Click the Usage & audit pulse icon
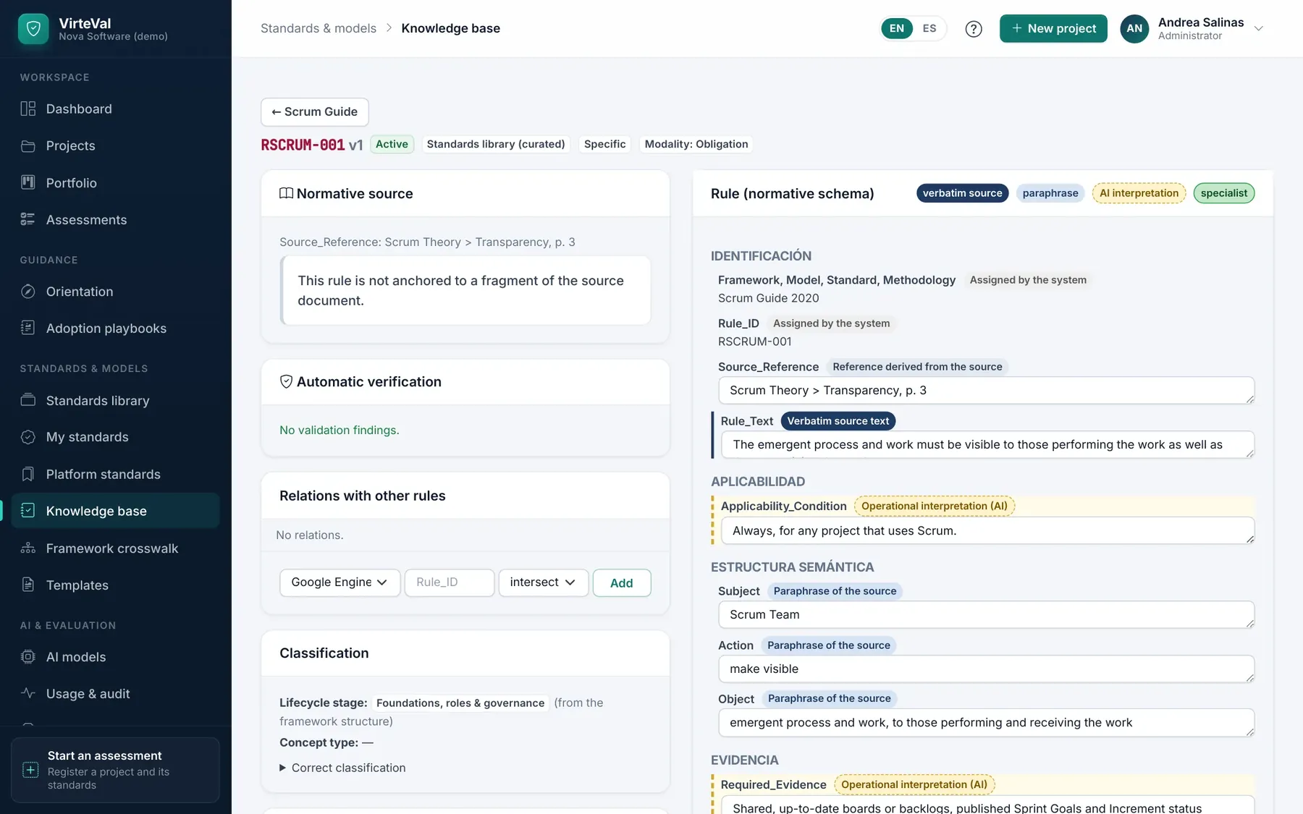 pos(28,694)
